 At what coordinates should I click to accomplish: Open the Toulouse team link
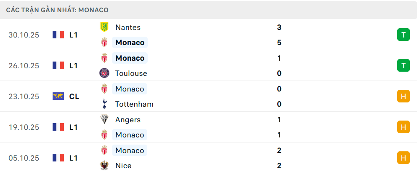(x=131, y=73)
